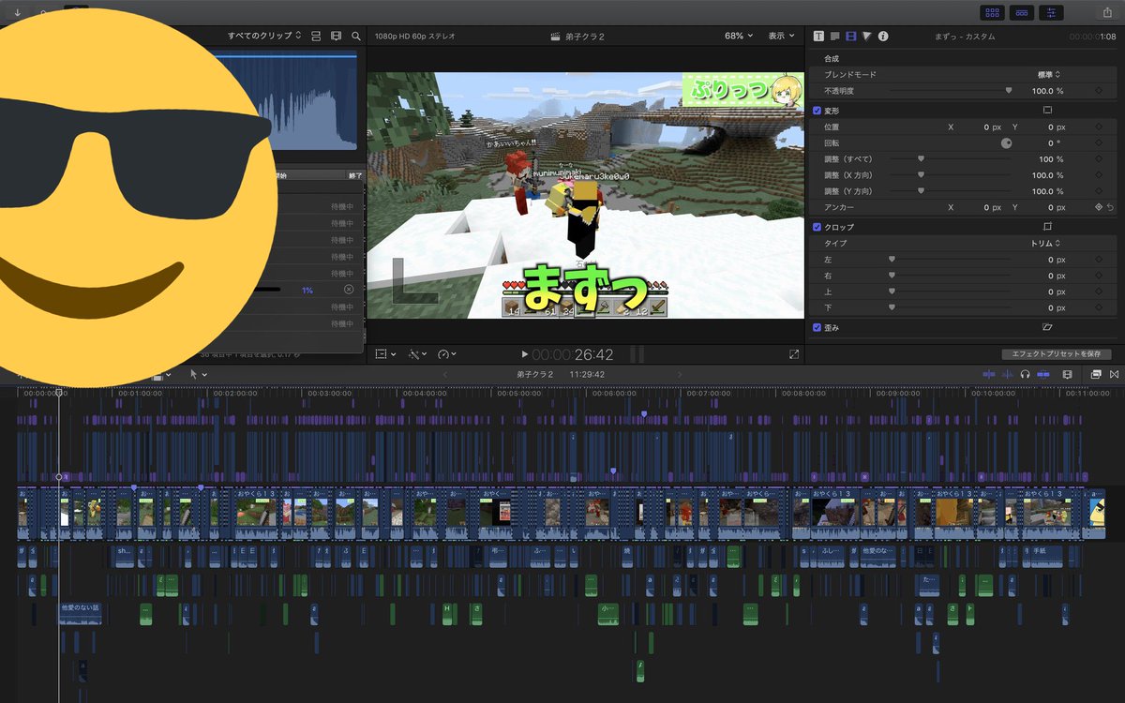Uncheck the 歪み distort checkbox

pos(817,327)
